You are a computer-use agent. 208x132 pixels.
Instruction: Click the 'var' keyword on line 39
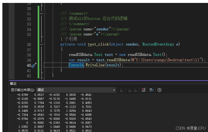click(72, 60)
